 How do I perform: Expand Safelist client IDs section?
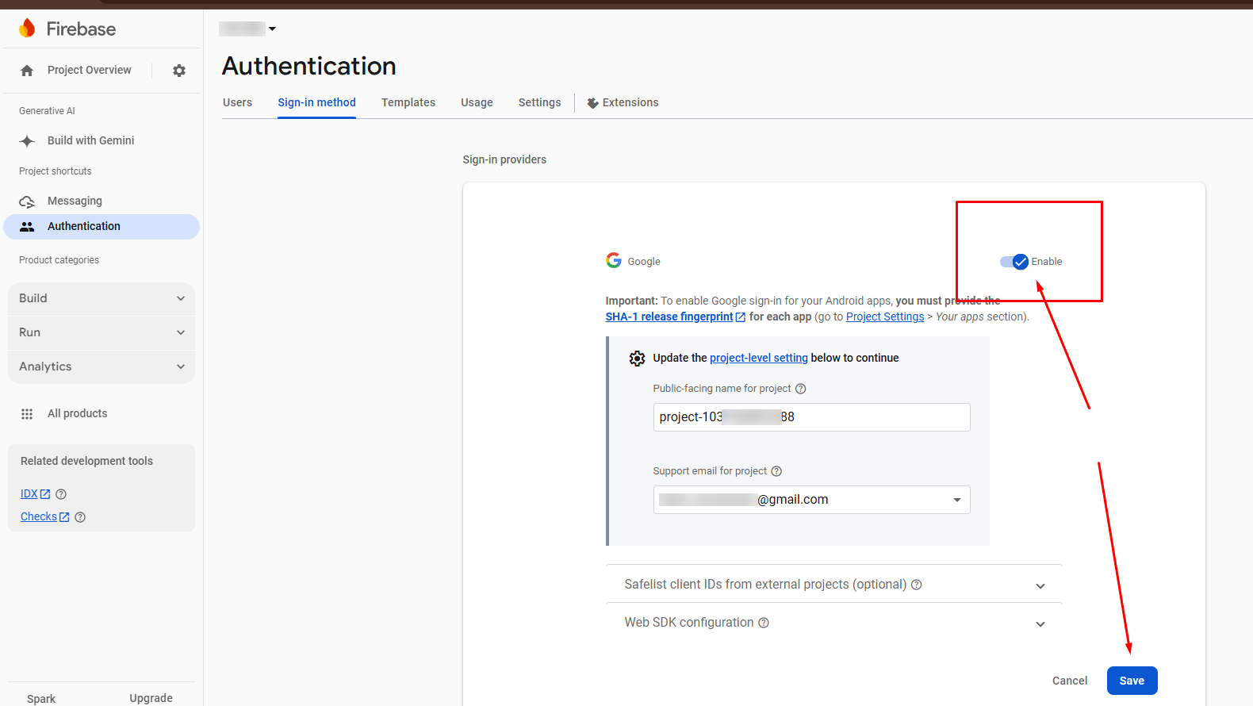(x=1040, y=585)
